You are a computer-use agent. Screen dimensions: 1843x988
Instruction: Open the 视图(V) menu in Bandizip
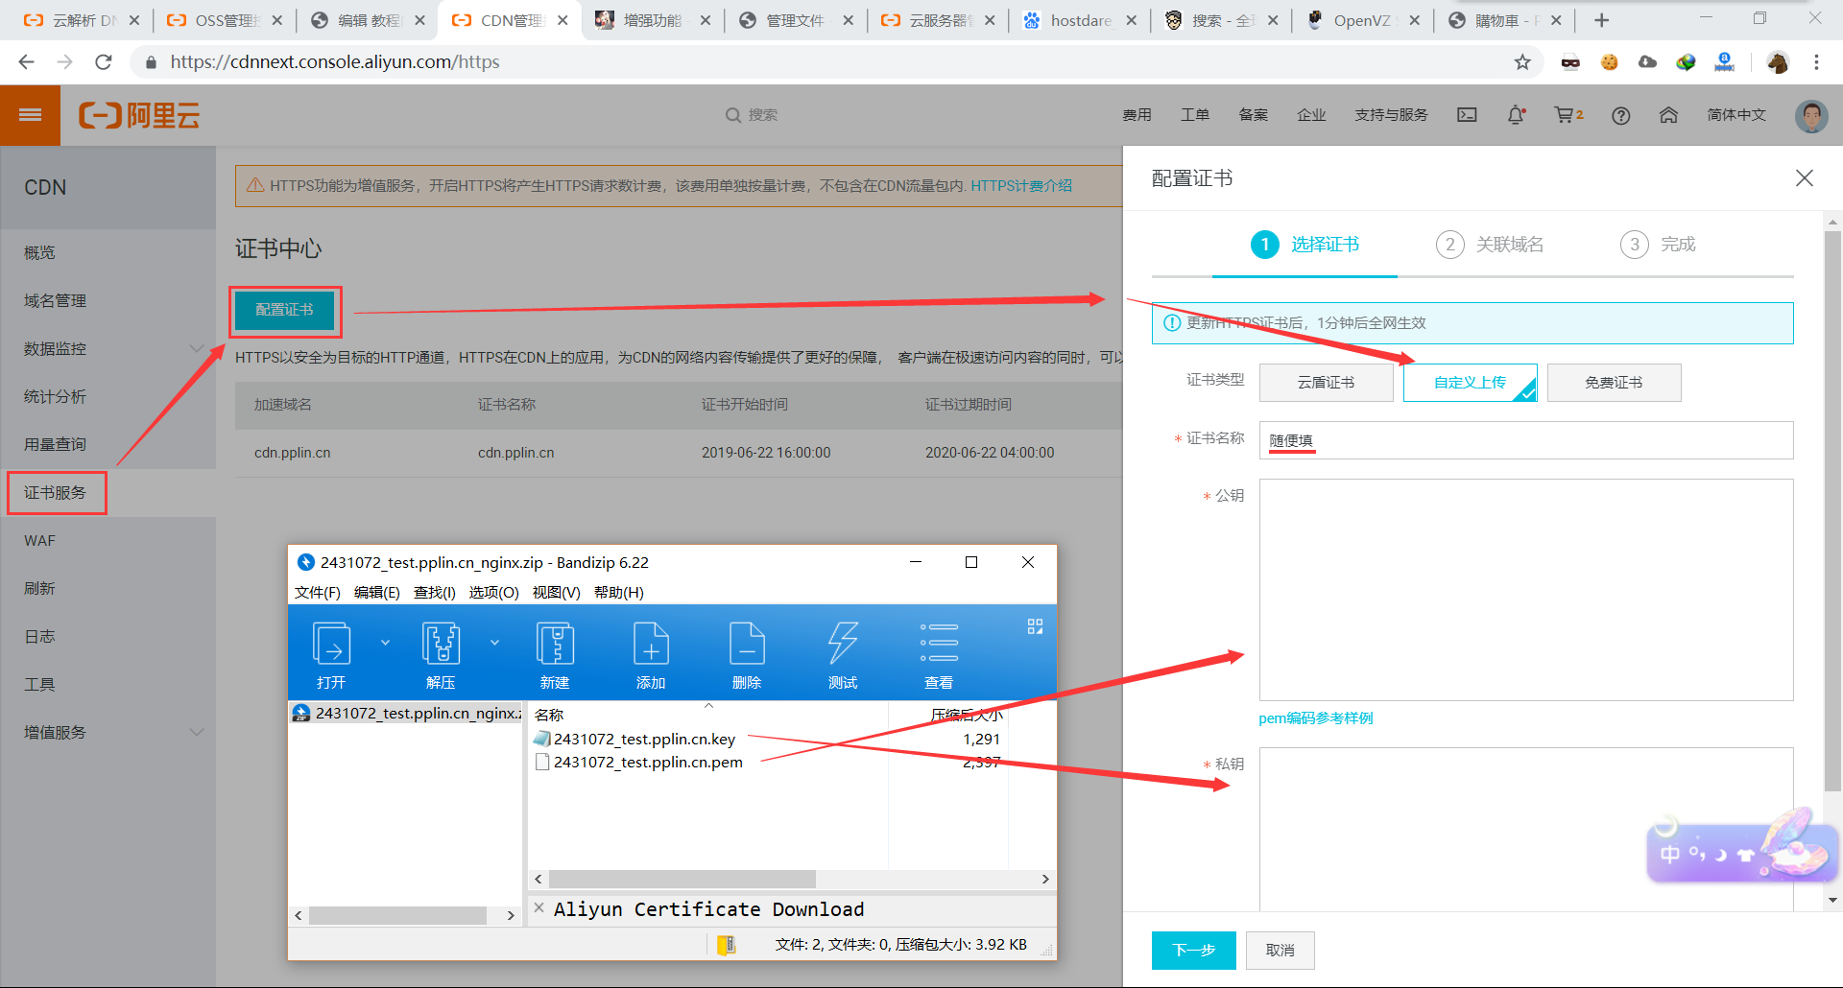(555, 592)
